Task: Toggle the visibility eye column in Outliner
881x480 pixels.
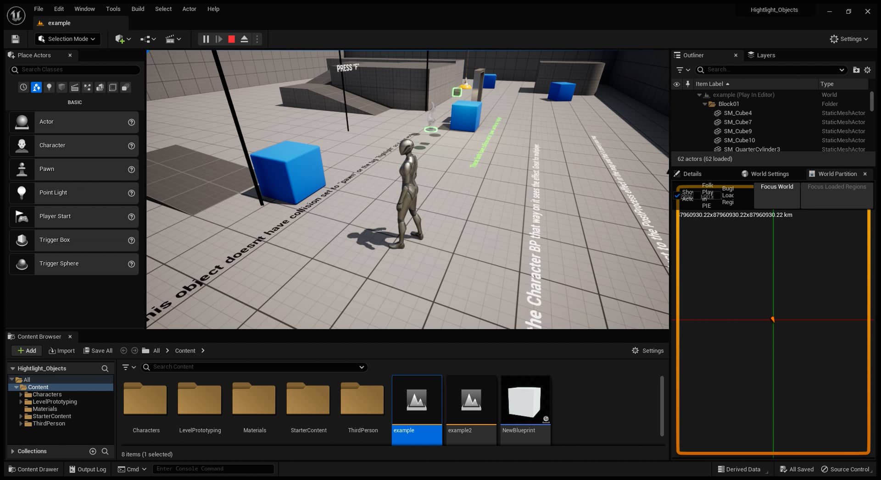Action: [677, 84]
